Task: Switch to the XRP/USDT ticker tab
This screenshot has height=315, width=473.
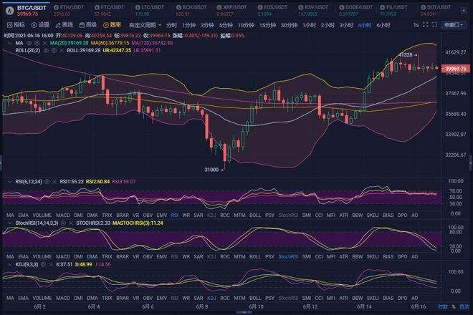Action: point(231,11)
